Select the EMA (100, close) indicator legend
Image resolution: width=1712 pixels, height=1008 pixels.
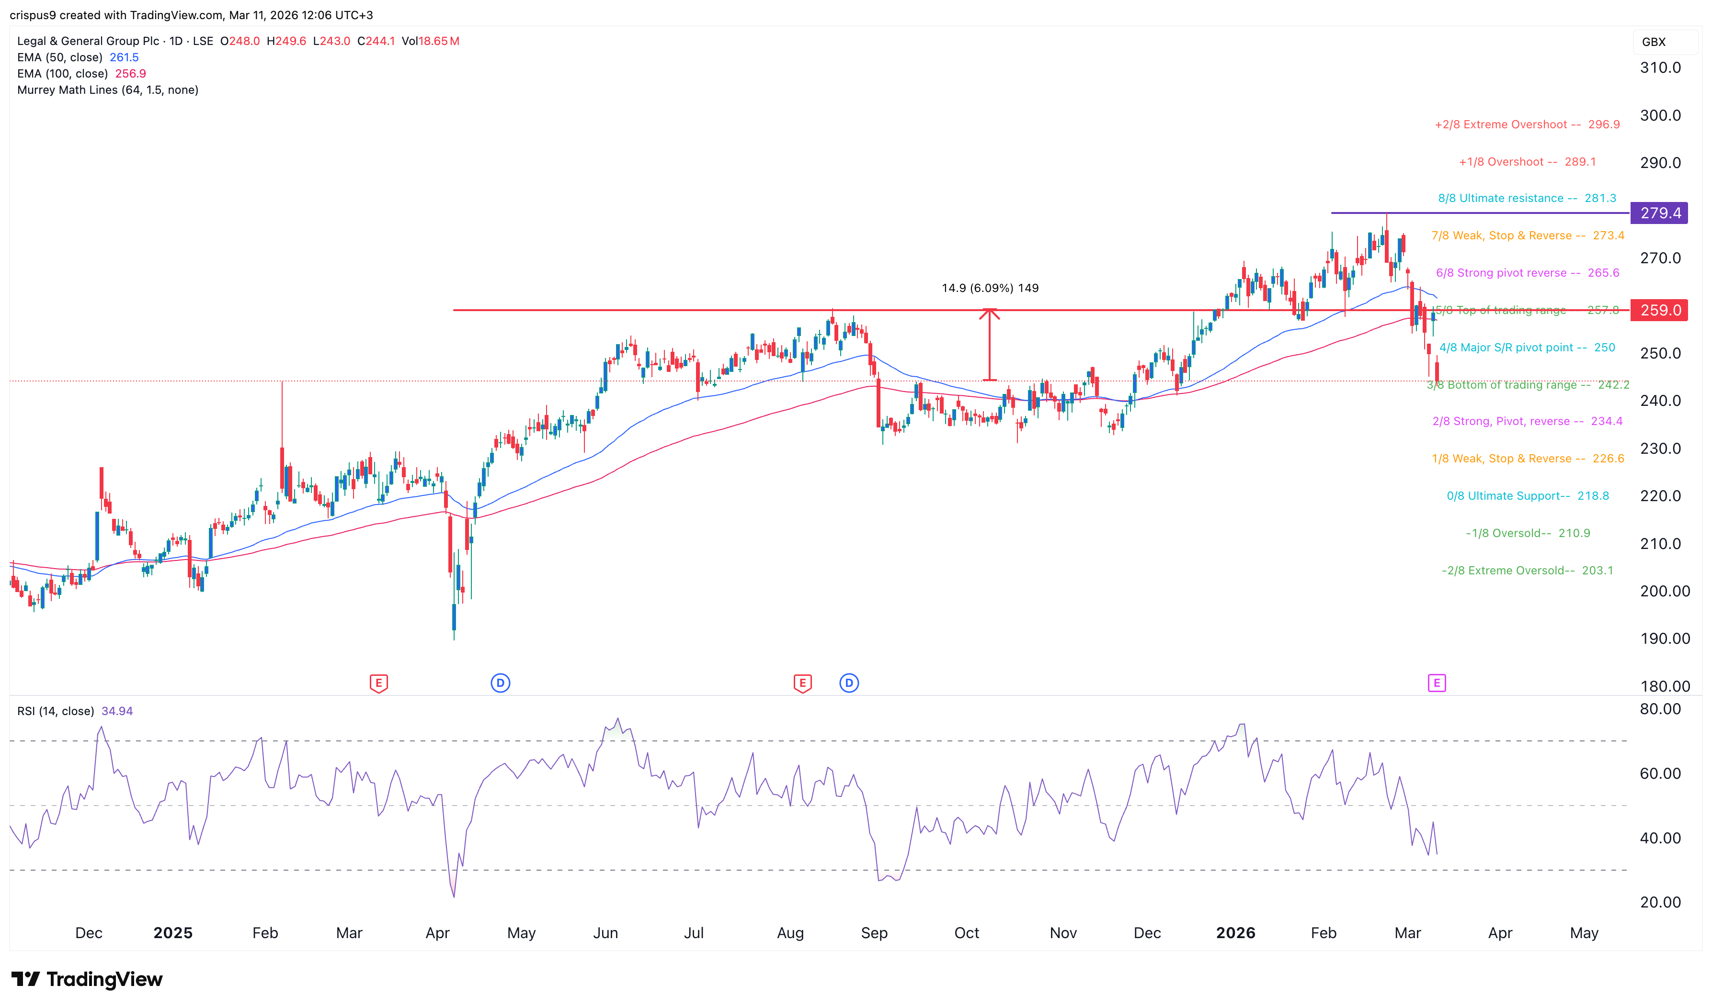pos(63,74)
